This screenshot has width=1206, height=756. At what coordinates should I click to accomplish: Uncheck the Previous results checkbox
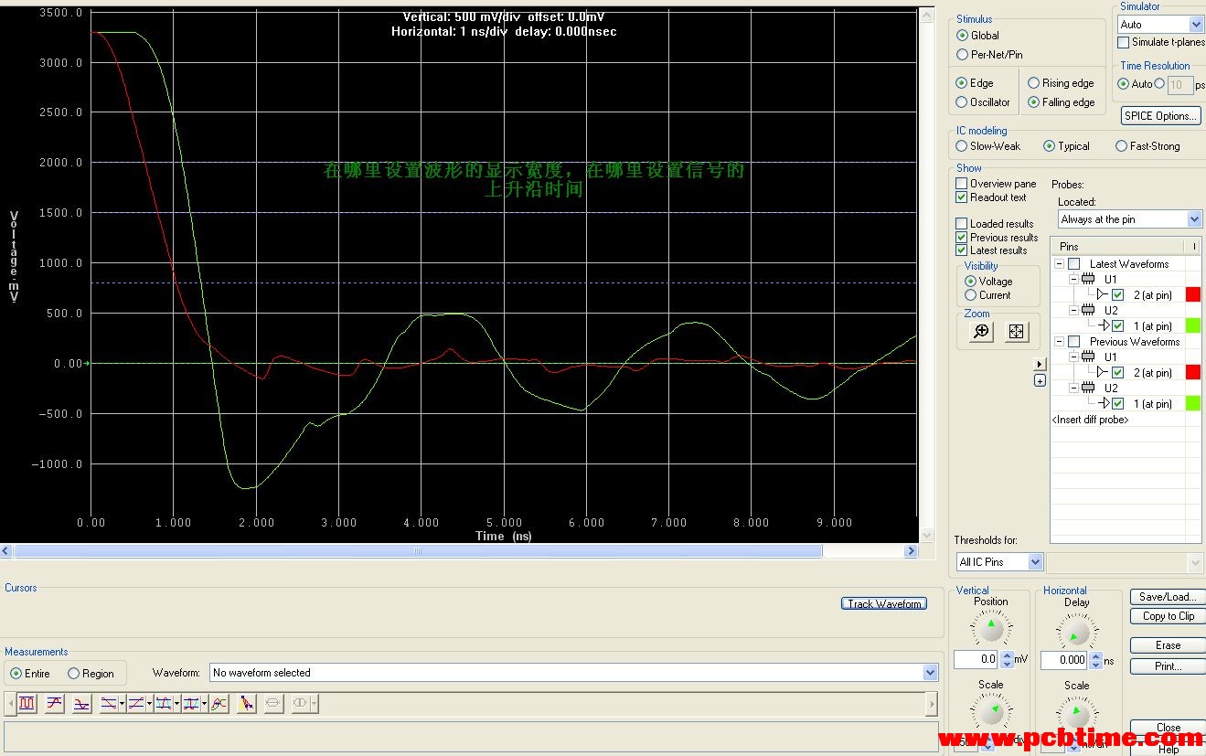(x=961, y=238)
